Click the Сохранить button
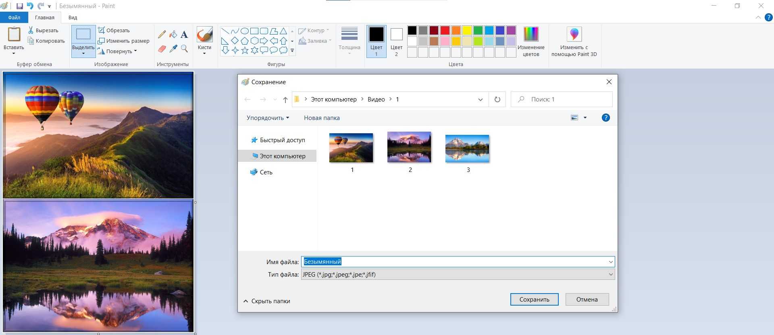 point(534,300)
